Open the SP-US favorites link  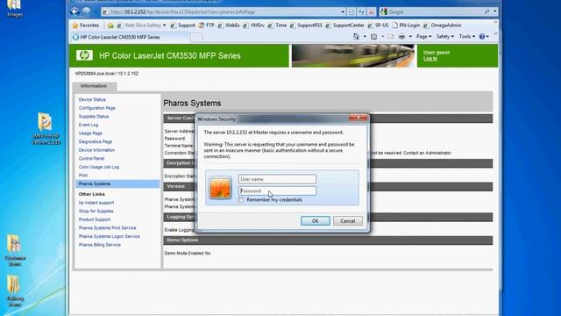pos(378,25)
